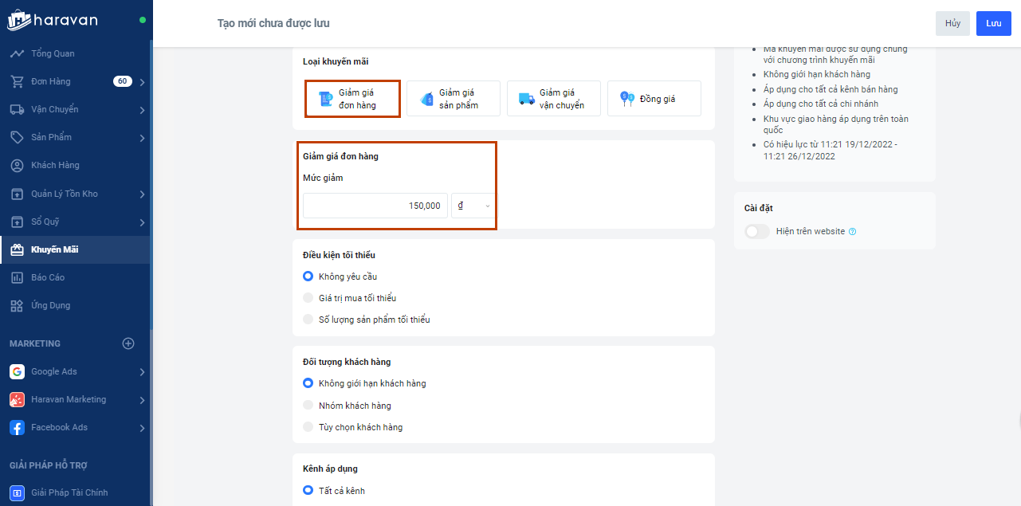
Task: Open Facebook Ads sidebar icon
Action: tap(17, 428)
